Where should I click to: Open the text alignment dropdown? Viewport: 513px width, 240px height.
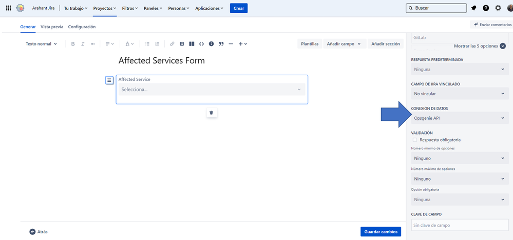[109, 43]
